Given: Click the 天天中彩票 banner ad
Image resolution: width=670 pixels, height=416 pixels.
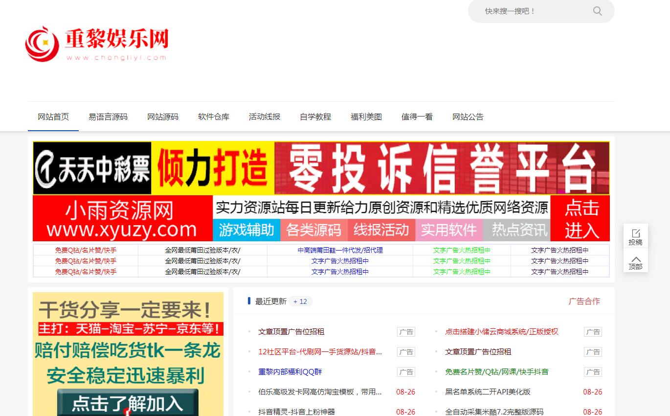Looking at the screenshot, I should pos(321,168).
